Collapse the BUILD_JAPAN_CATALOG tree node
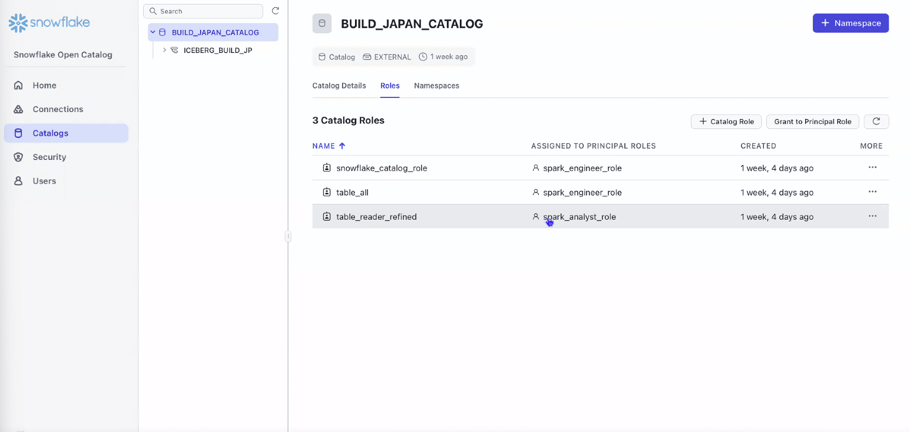The height and width of the screenshot is (432, 910). click(x=153, y=32)
